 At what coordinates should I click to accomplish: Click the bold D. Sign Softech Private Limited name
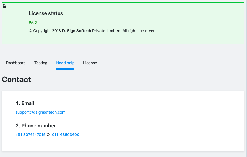tap(92, 31)
